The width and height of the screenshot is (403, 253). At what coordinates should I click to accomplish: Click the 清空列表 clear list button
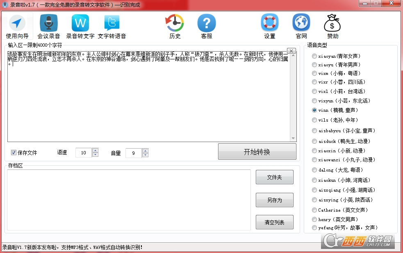pos(274,222)
